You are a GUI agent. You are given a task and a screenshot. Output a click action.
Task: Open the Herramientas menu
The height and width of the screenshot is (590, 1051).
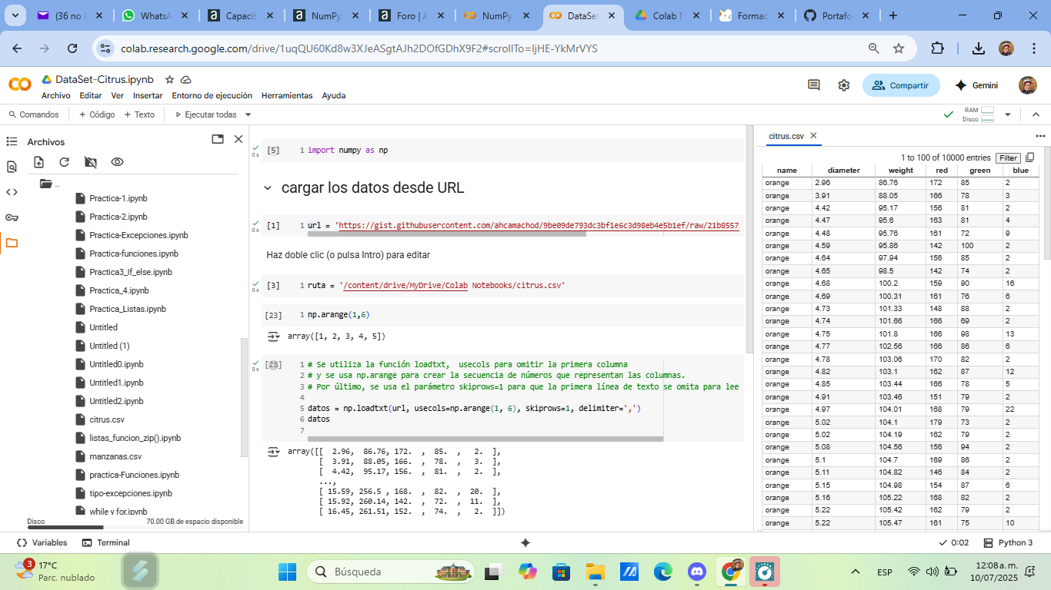click(287, 95)
